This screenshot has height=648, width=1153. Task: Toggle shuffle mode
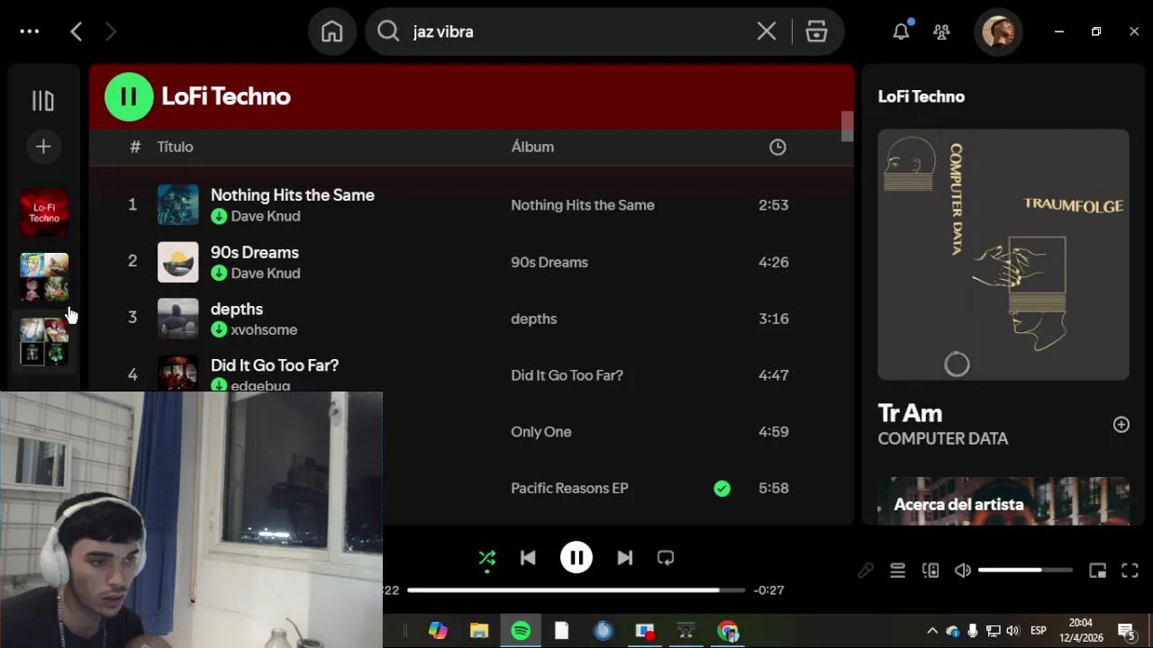[487, 558]
